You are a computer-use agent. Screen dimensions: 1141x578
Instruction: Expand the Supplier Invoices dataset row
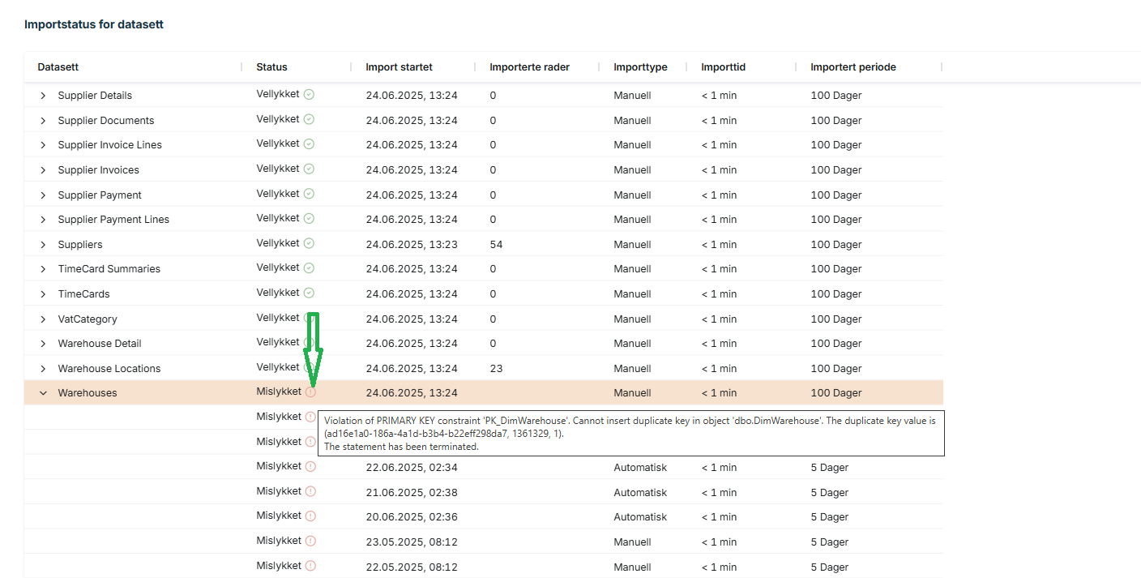pyautogui.click(x=44, y=170)
